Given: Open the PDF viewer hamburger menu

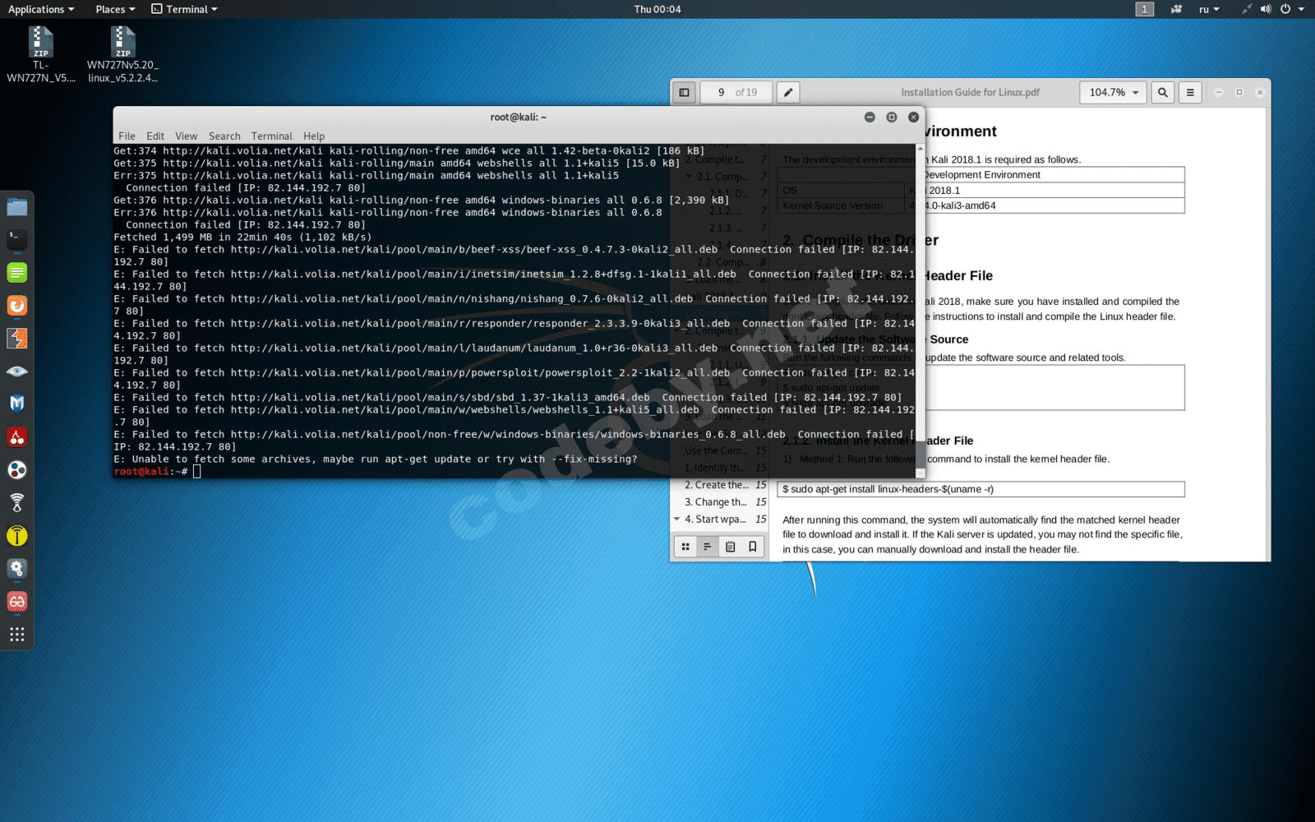Looking at the screenshot, I should click(1190, 92).
